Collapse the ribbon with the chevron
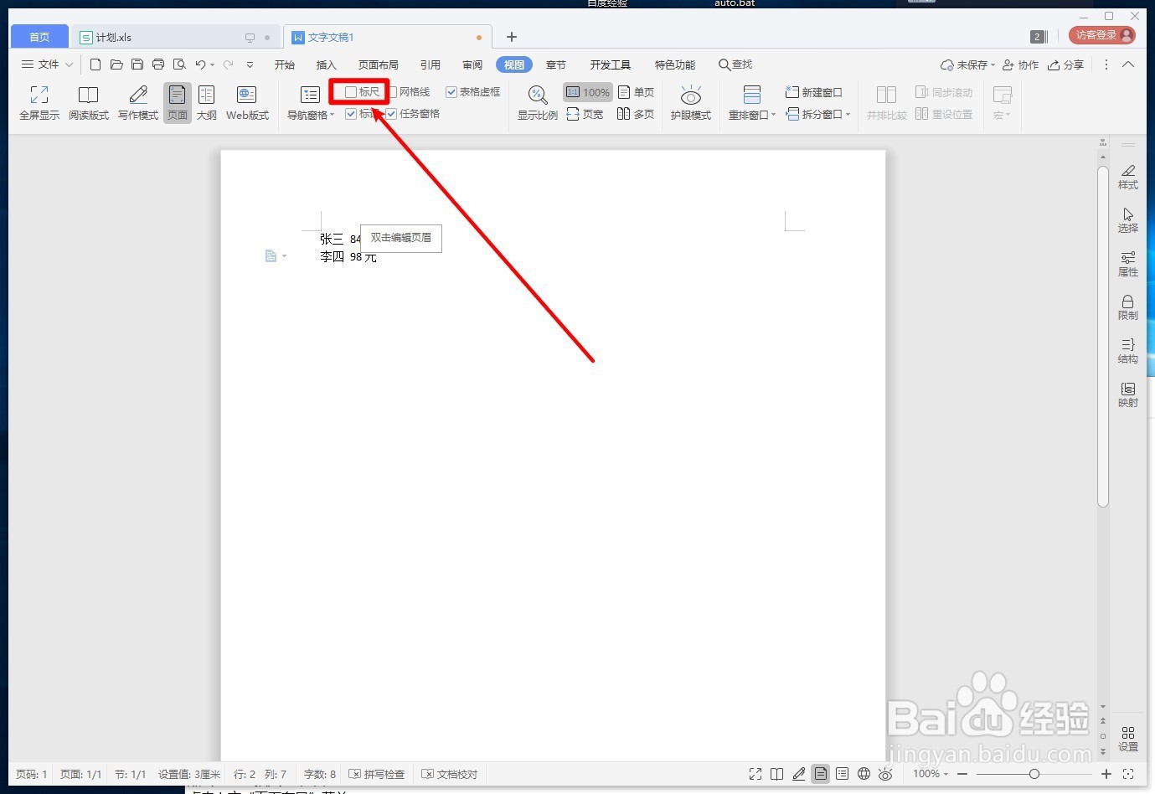1155x794 pixels. pos(1128,64)
